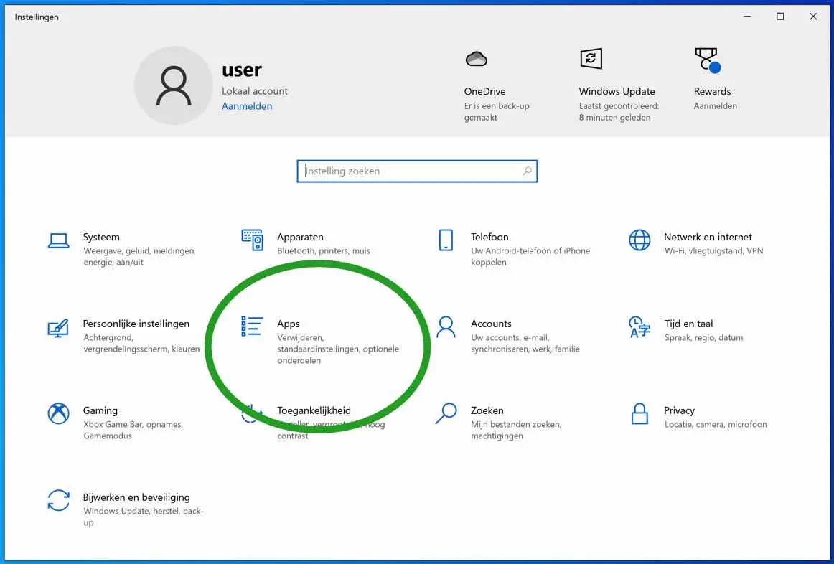Click the Accounts person icon
This screenshot has width=834, height=564.
[446, 327]
